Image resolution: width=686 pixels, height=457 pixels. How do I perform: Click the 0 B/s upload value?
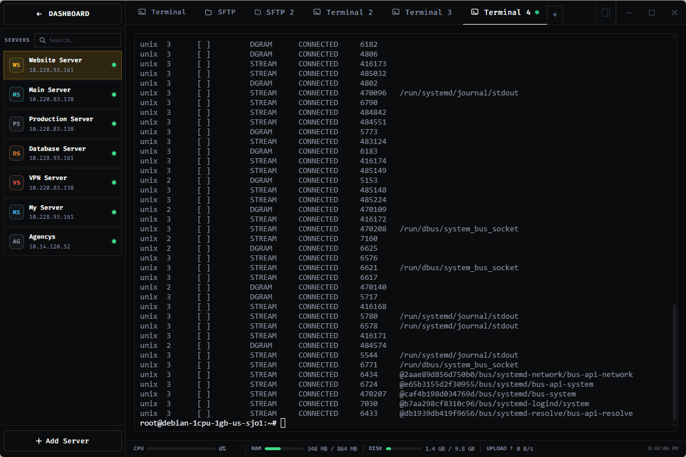(525, 448)
